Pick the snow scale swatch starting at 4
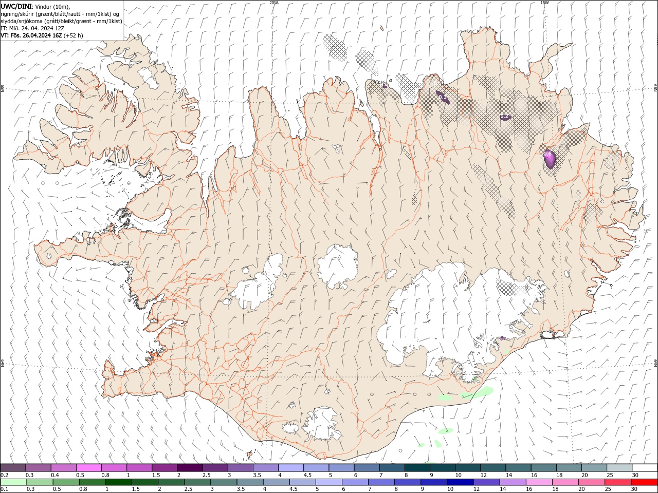Viewport: 658px width, 493px height. coord(290,468)
